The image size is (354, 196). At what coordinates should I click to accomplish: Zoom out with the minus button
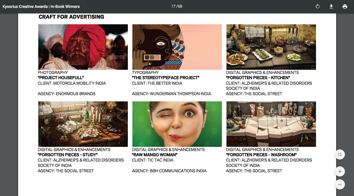340,184
